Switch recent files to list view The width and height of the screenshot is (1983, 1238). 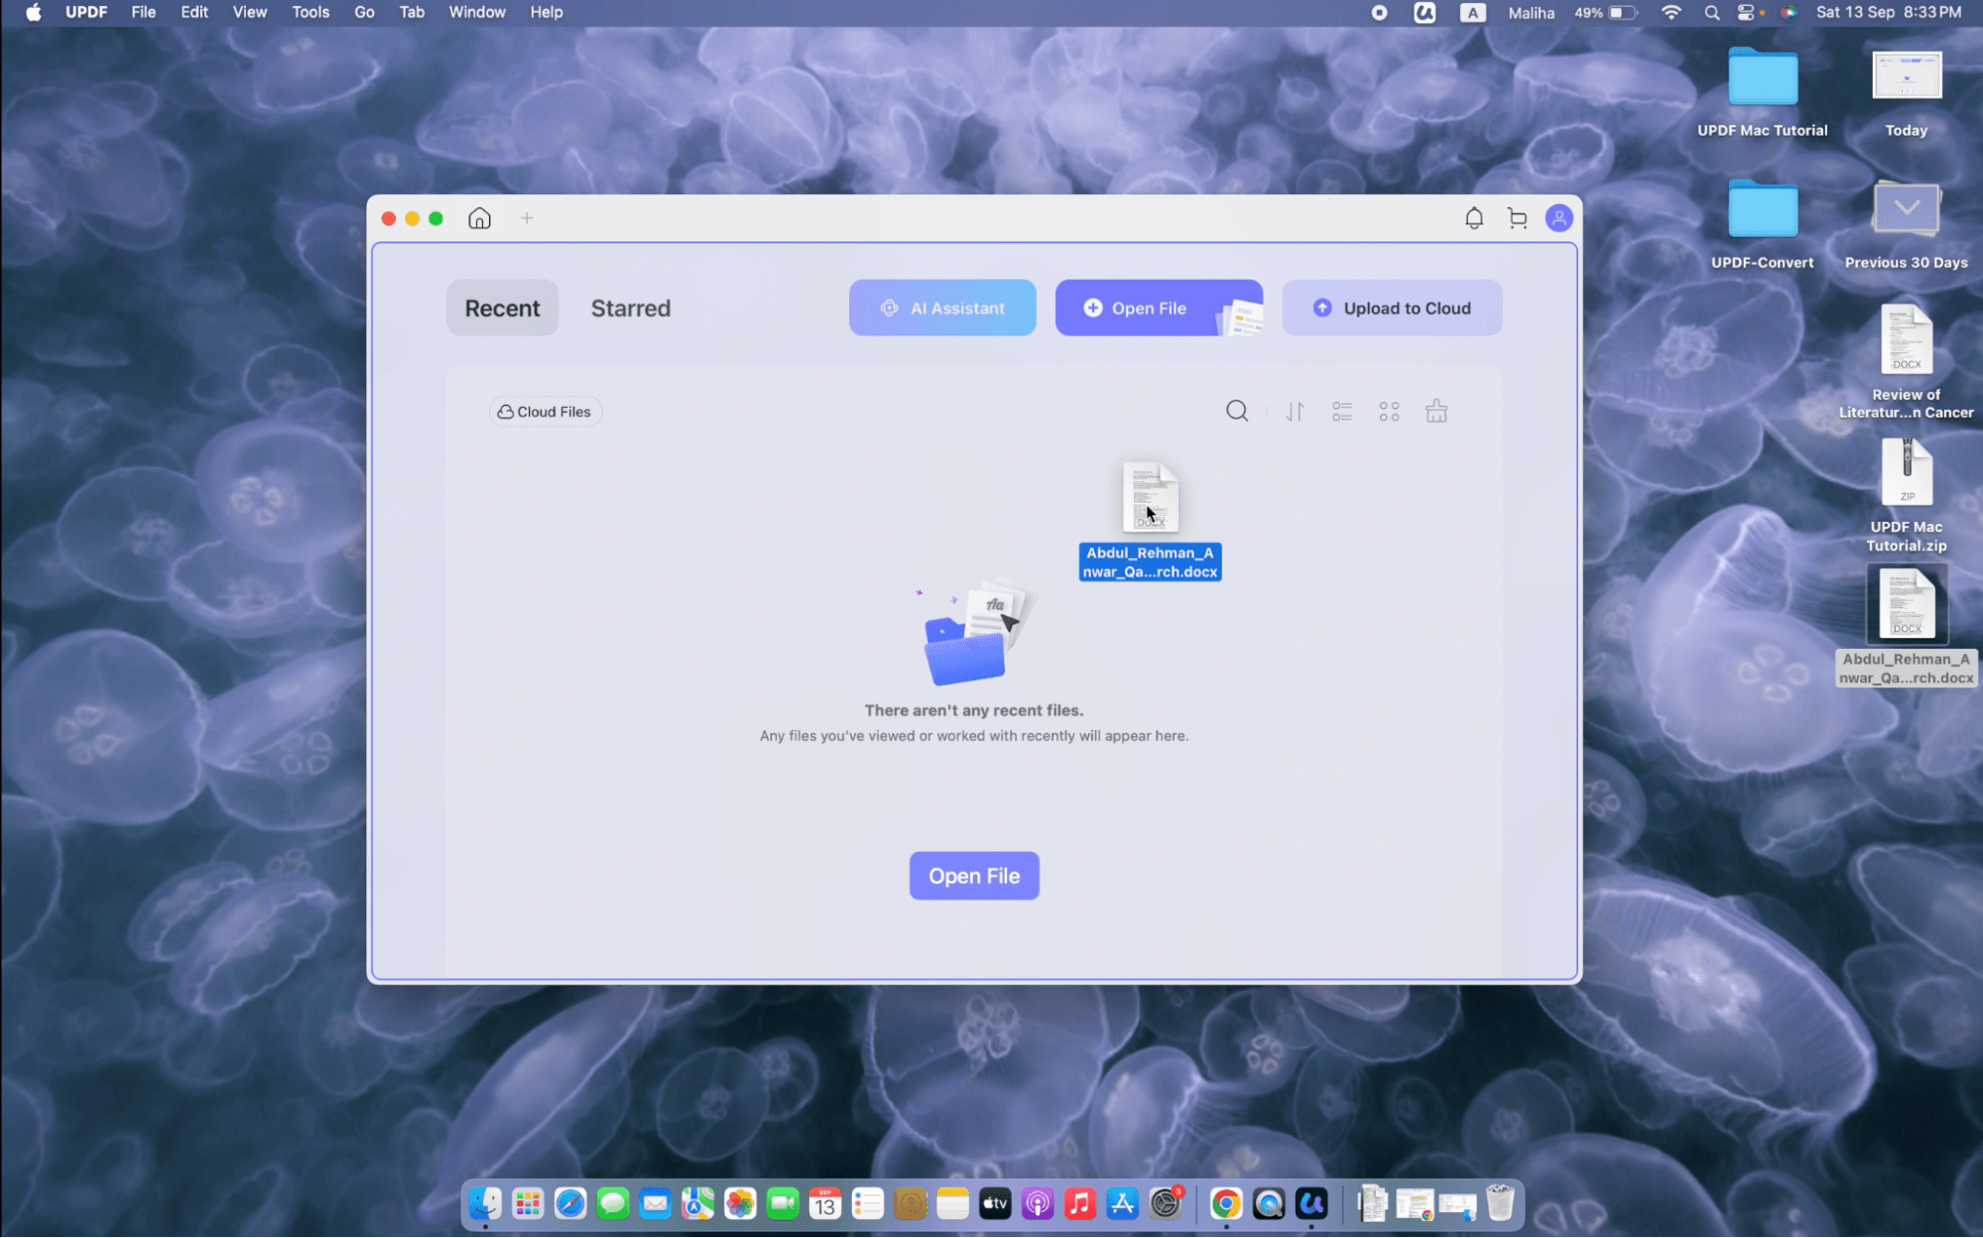pos(1342,412)
